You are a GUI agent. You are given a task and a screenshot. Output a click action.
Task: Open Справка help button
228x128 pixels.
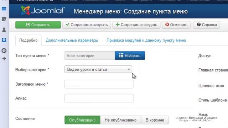[207, 25]
